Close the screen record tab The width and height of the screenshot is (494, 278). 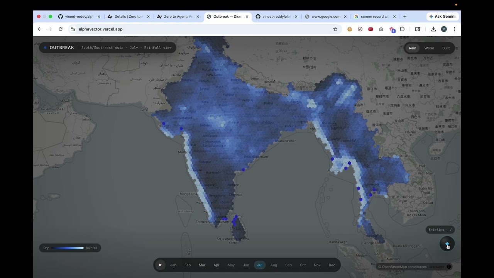coord(394,17)
